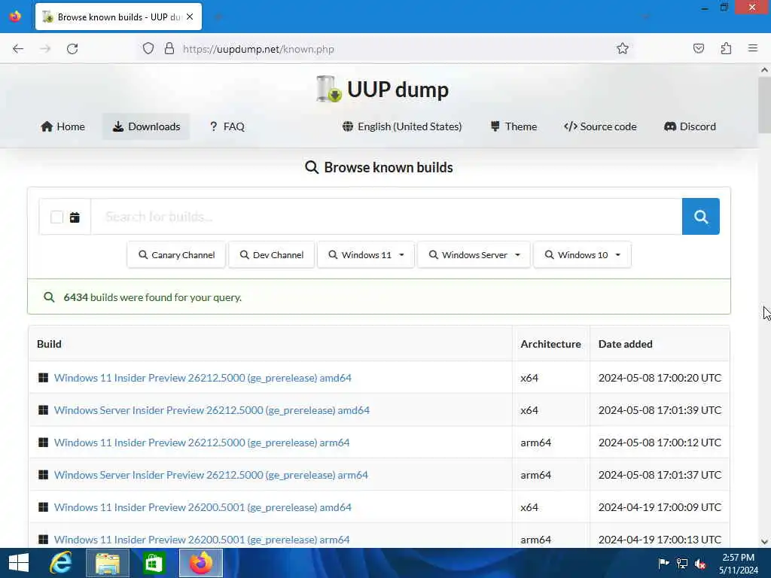Viewport: 771px width, 578px height.
Task: Click the address bar URL
Action: (258, 49)
